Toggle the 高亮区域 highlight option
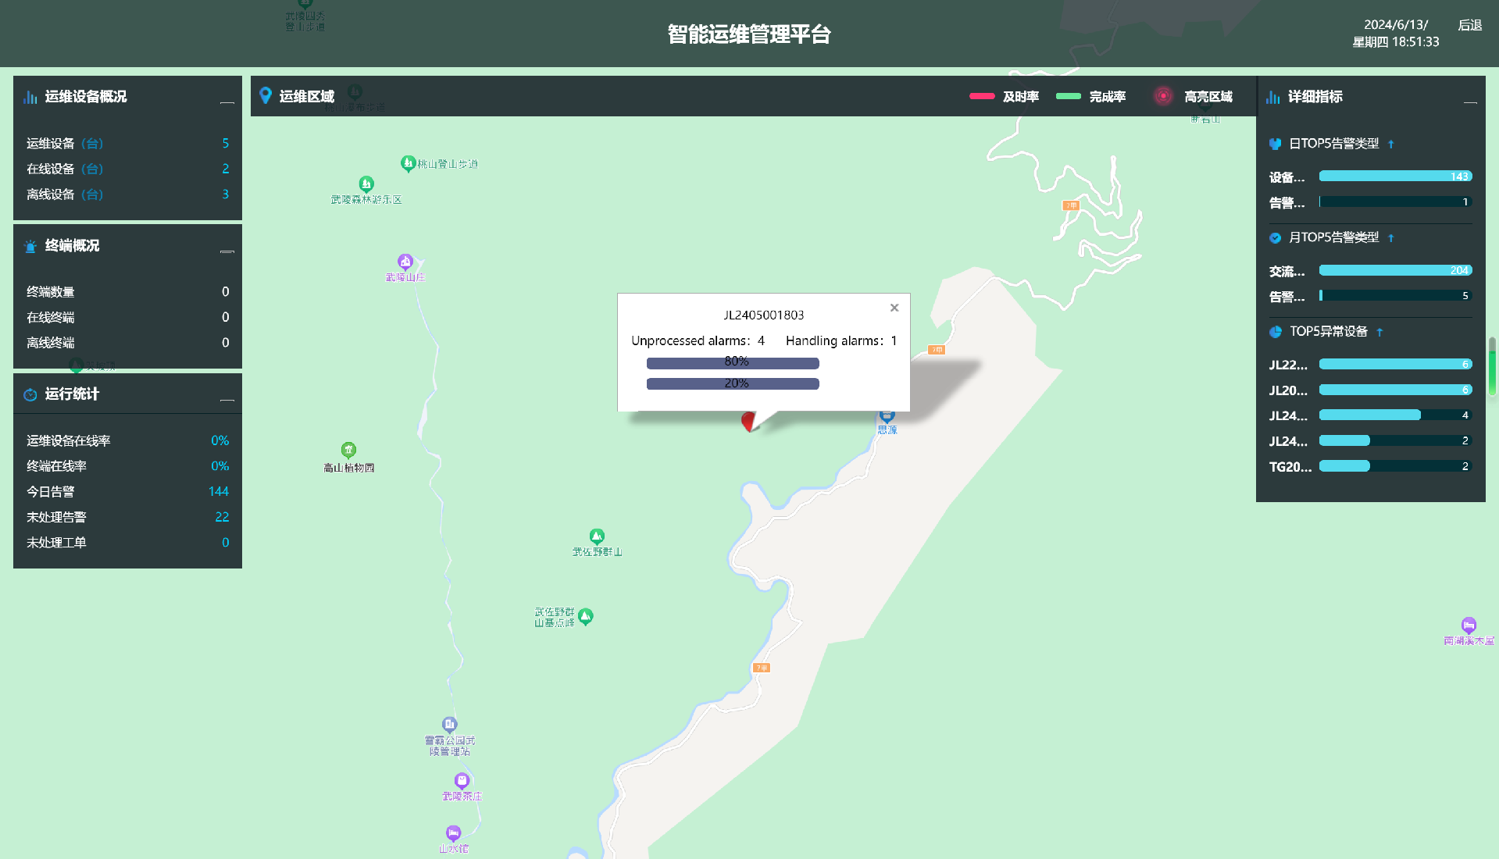This screenshot has height=859, width=1499. (1193, 97)
